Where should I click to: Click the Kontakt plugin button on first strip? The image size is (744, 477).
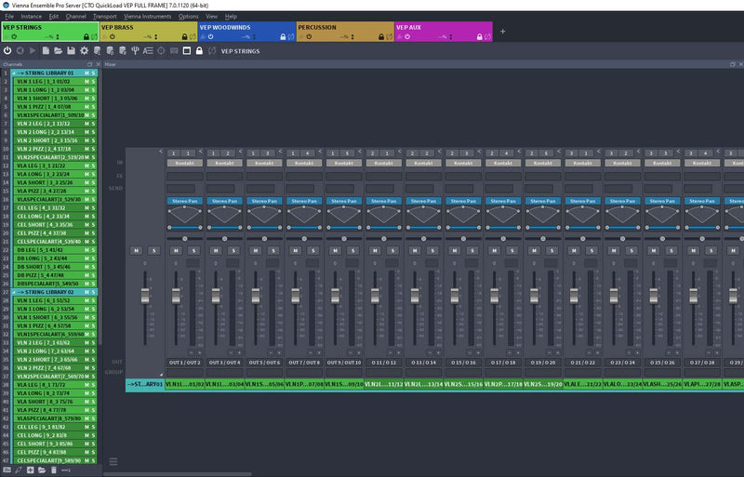point(184,164)
